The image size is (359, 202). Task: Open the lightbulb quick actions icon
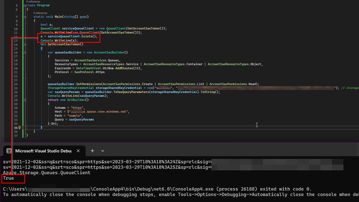19,128
